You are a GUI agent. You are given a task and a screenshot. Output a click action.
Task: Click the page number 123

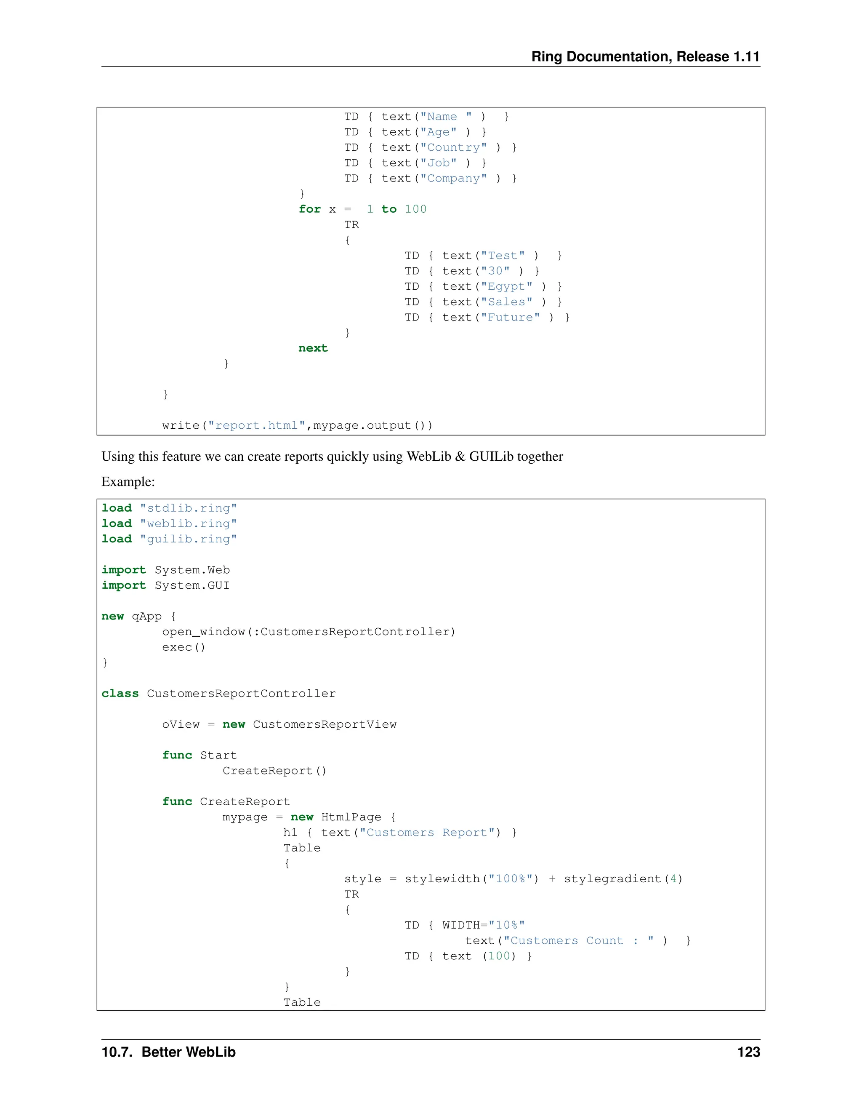[748, 1052]
